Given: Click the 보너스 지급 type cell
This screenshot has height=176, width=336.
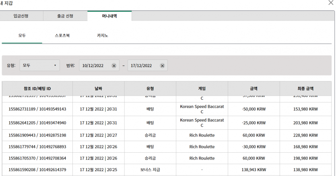Looking at the screenshot, I should 150,170.
